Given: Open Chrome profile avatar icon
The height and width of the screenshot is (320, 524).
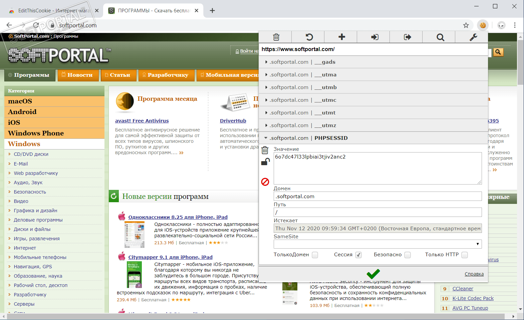Looking at the screenshot, I should coord(501,25).
